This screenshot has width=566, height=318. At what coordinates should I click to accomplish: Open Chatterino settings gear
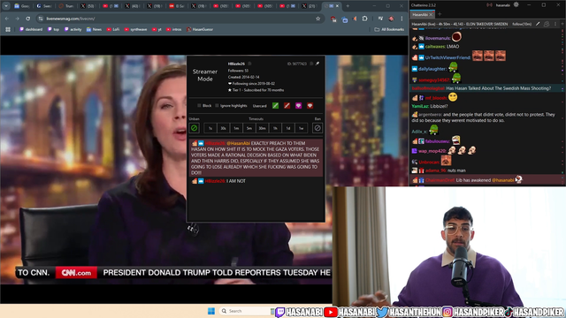(516, 4)
